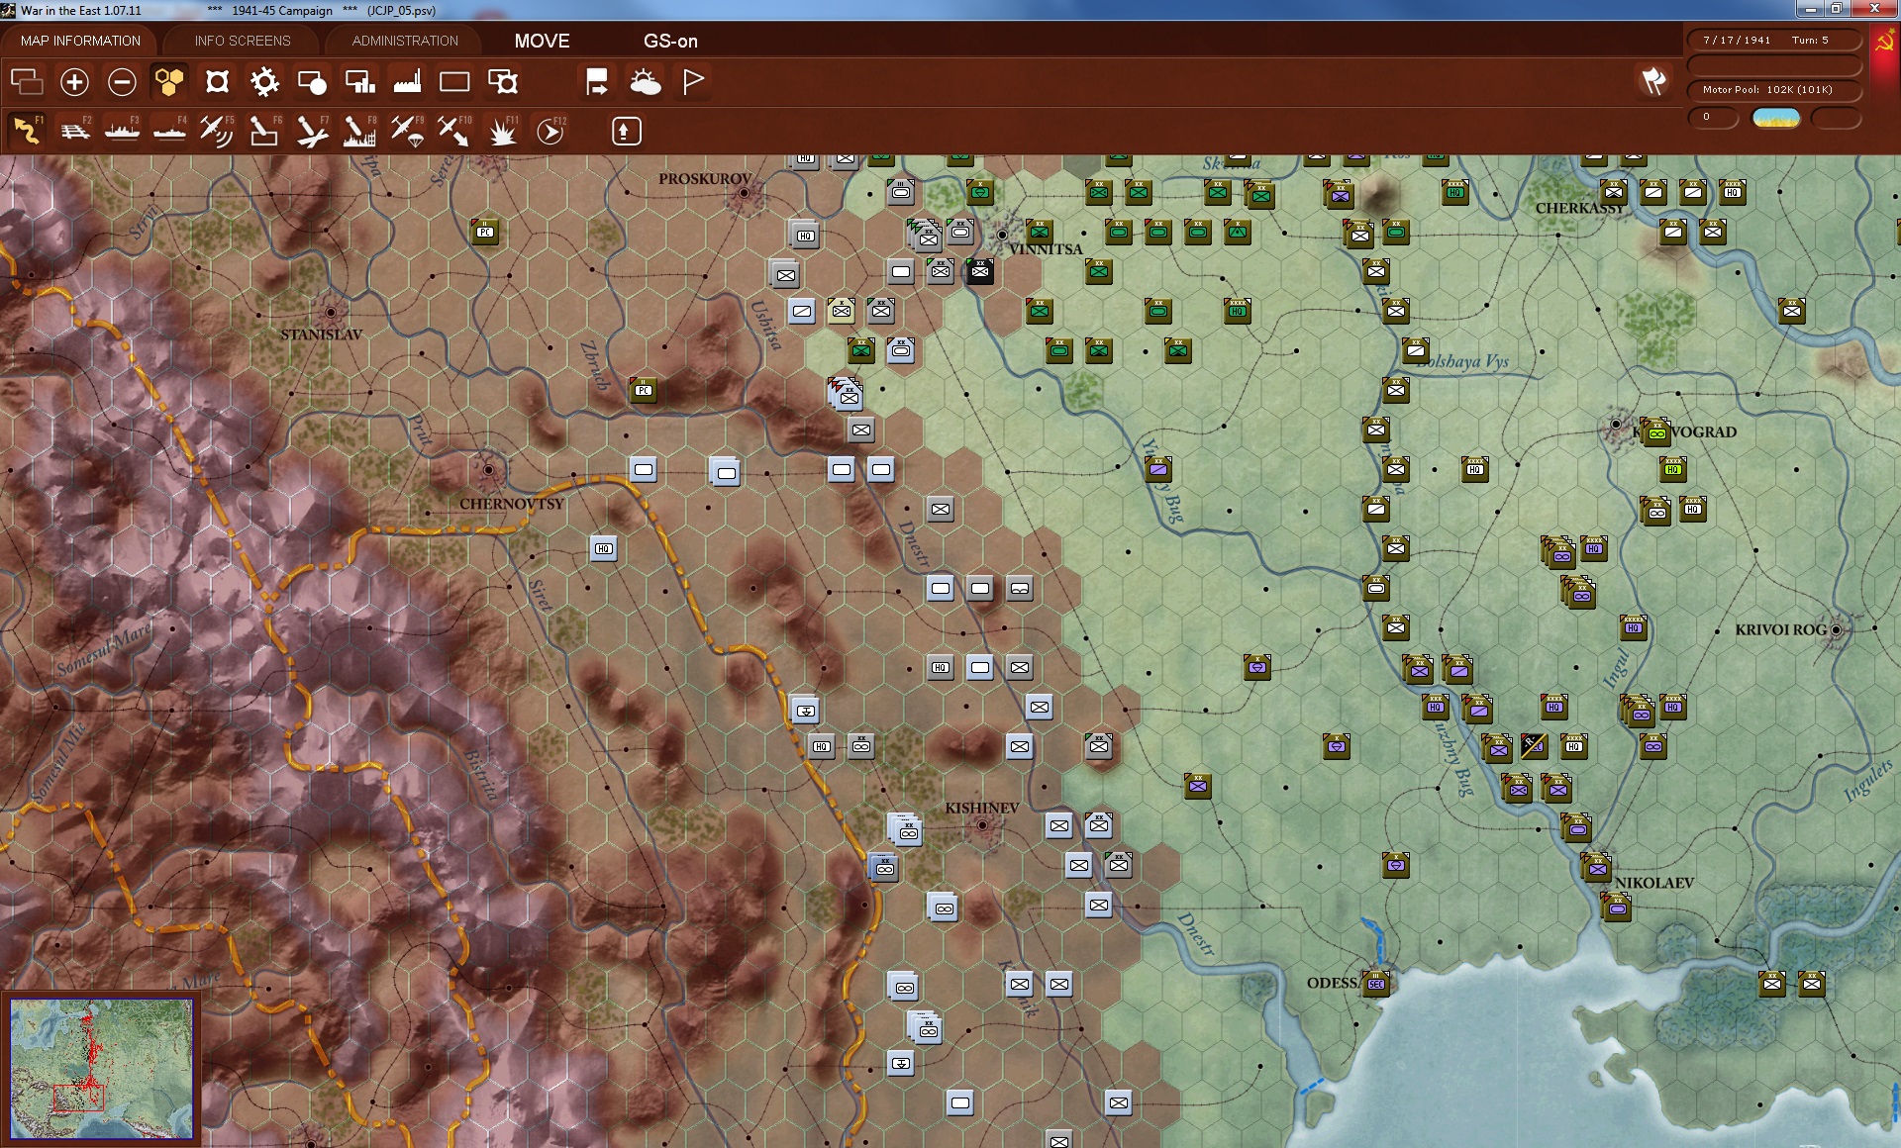
Task: Click the rectangle with marker icon
Action: click(503, 82)
